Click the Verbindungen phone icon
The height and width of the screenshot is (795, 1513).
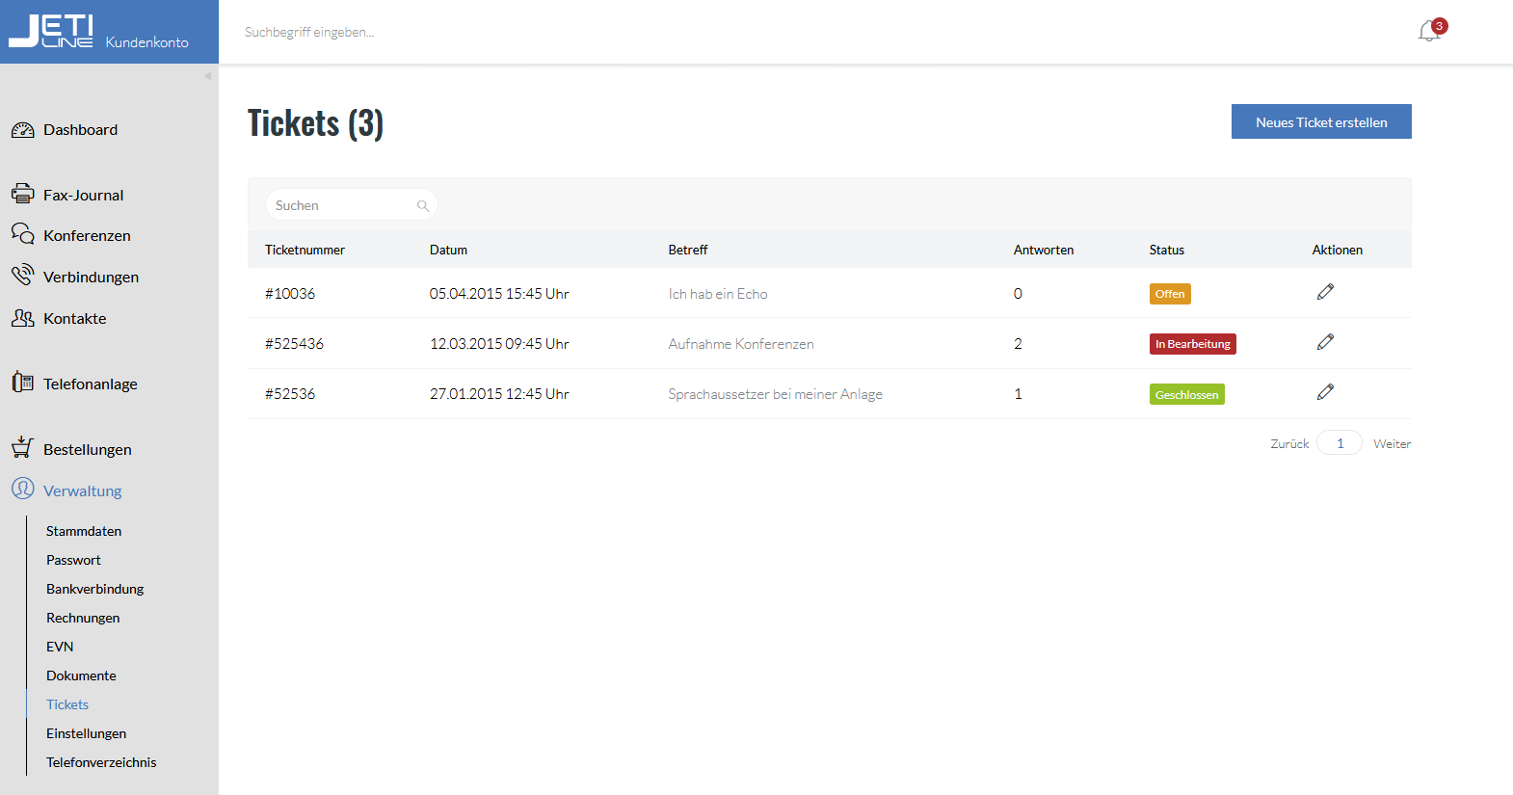click(x=22, y=276)
